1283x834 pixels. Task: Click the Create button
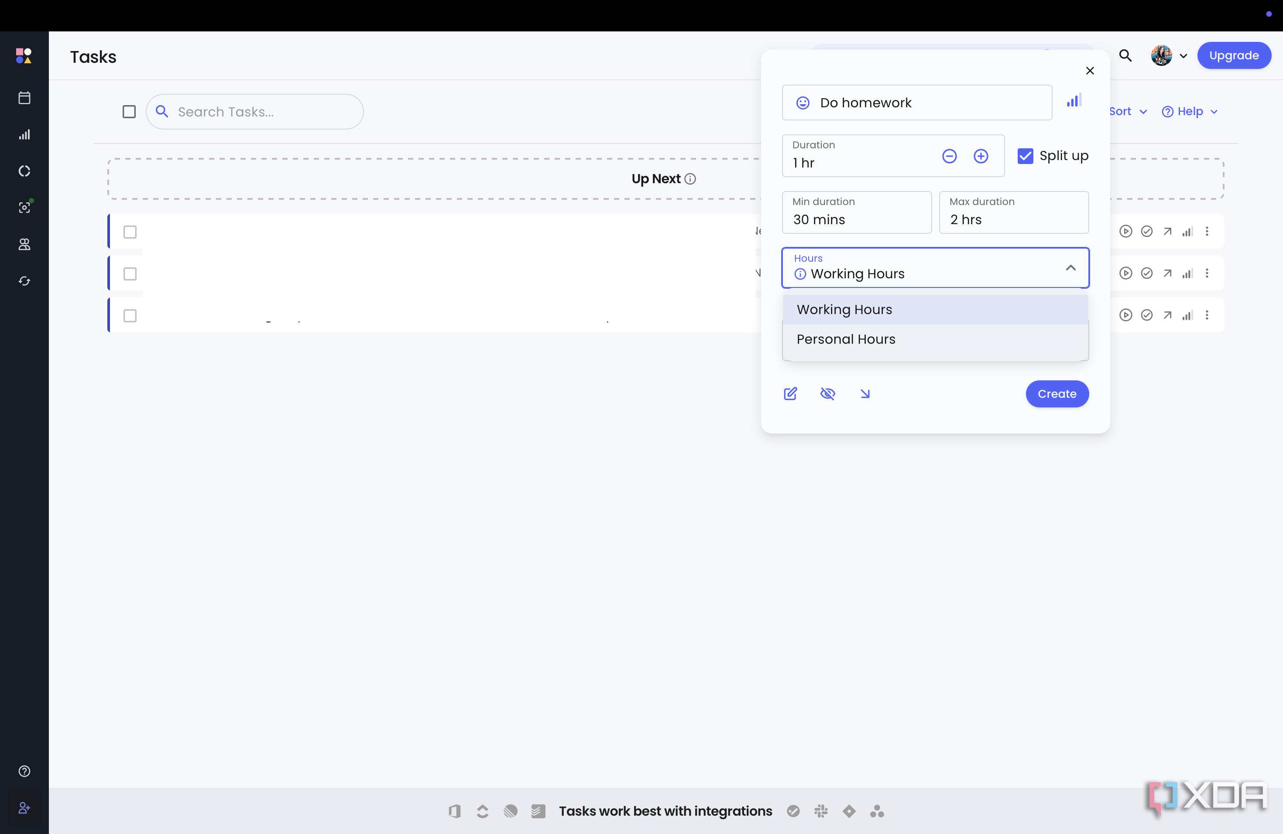click(x=1057, y=394)
